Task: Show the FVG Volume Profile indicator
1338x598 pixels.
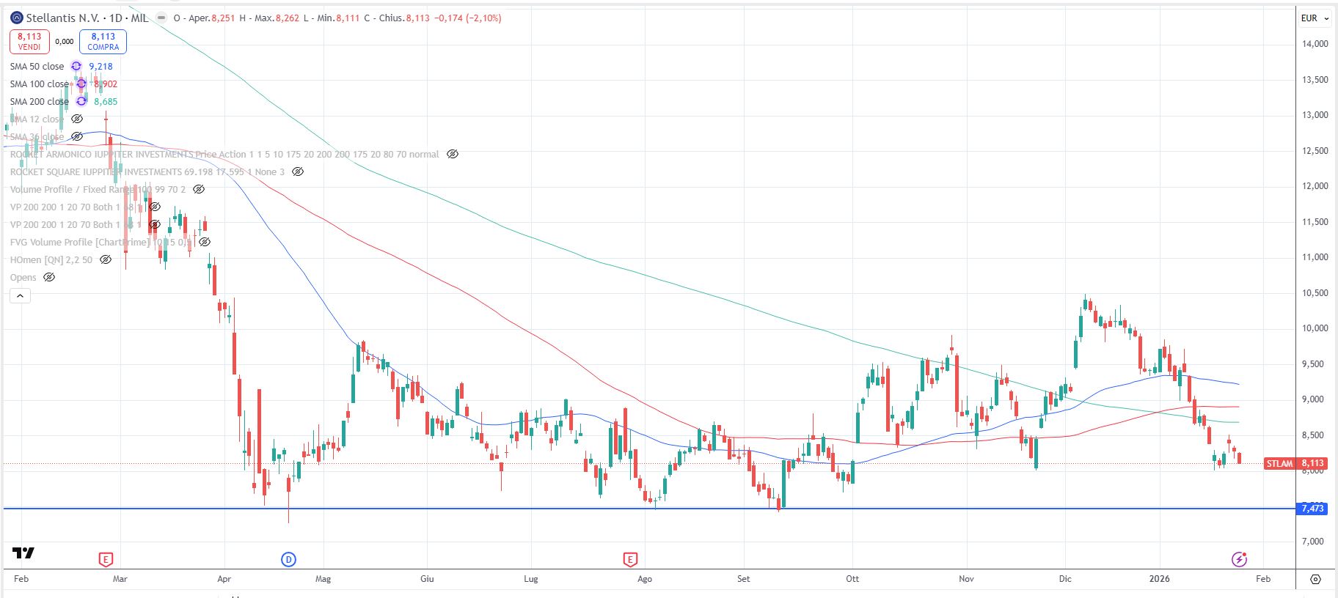Action: [205, 243]
